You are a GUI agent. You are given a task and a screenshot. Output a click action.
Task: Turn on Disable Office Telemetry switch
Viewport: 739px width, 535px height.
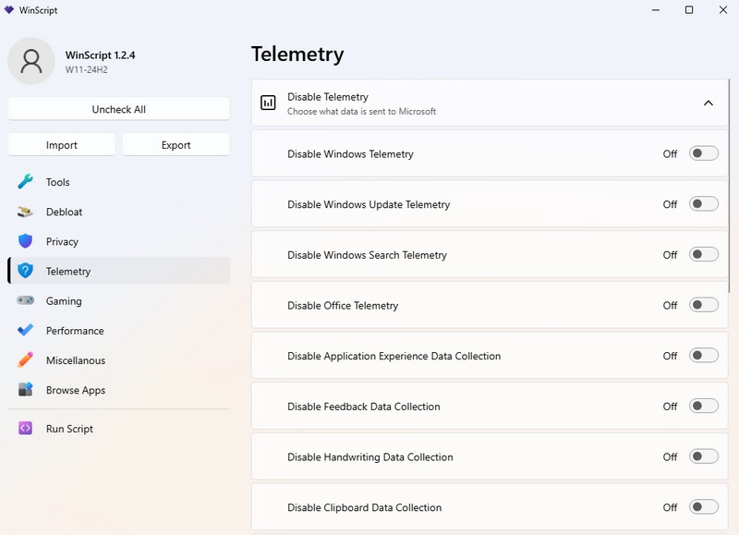[703, 305]
